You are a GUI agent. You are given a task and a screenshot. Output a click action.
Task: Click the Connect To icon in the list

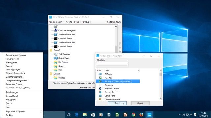100,92
